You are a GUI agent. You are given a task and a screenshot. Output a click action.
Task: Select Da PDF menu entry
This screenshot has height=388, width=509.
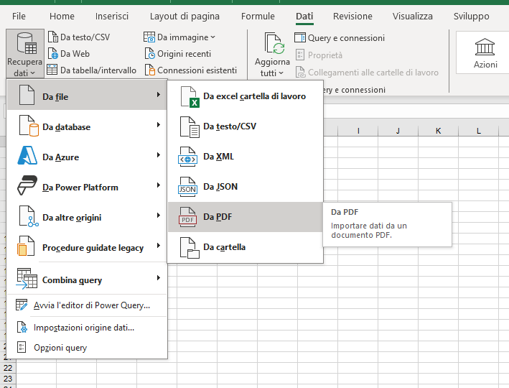click(218, 217)
